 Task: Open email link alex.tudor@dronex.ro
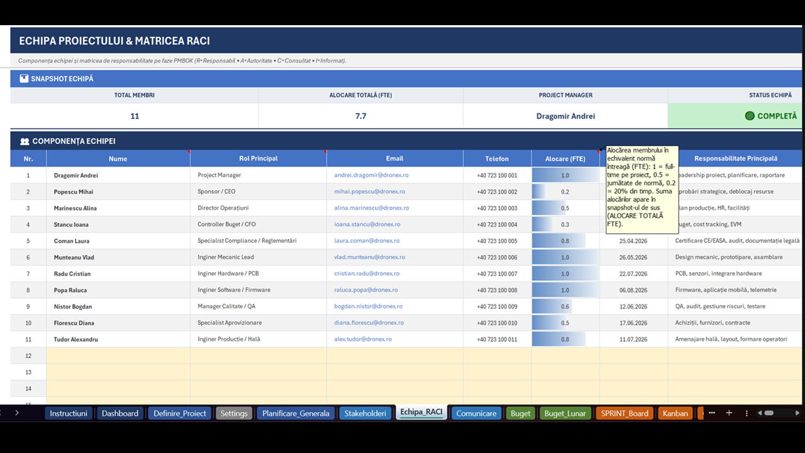click(362, 338)
